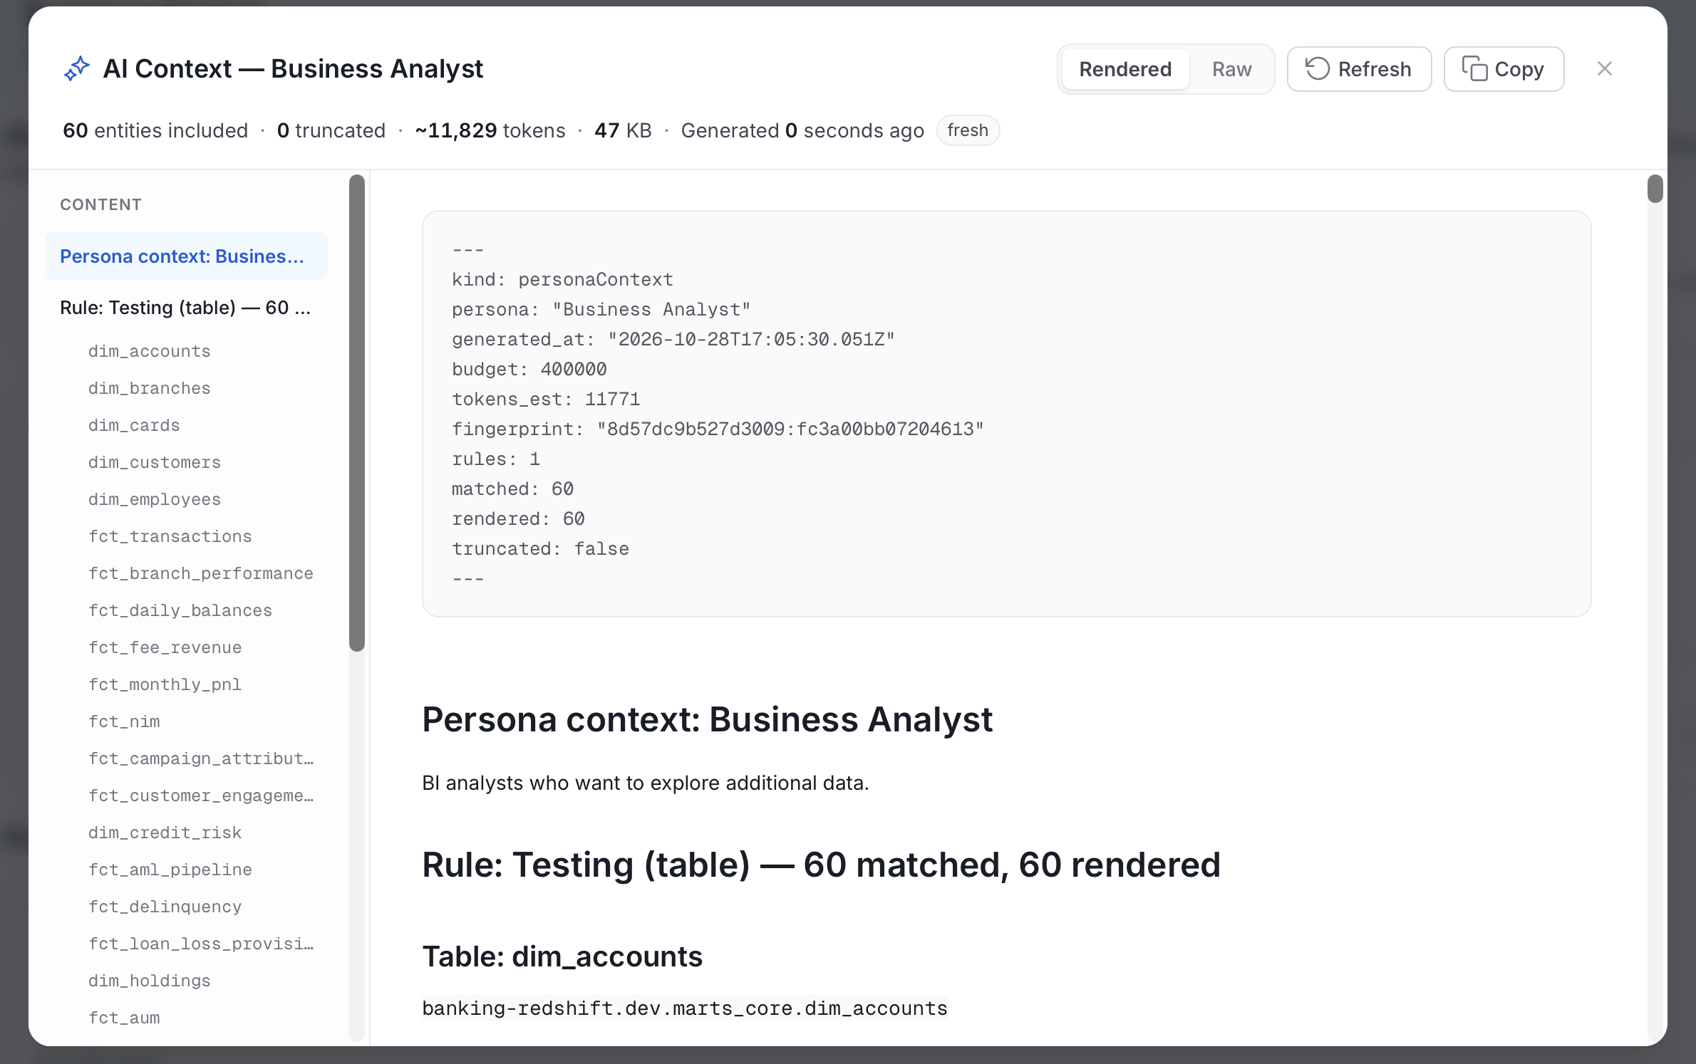Jump to dim_credit_risk in content list

165,833
